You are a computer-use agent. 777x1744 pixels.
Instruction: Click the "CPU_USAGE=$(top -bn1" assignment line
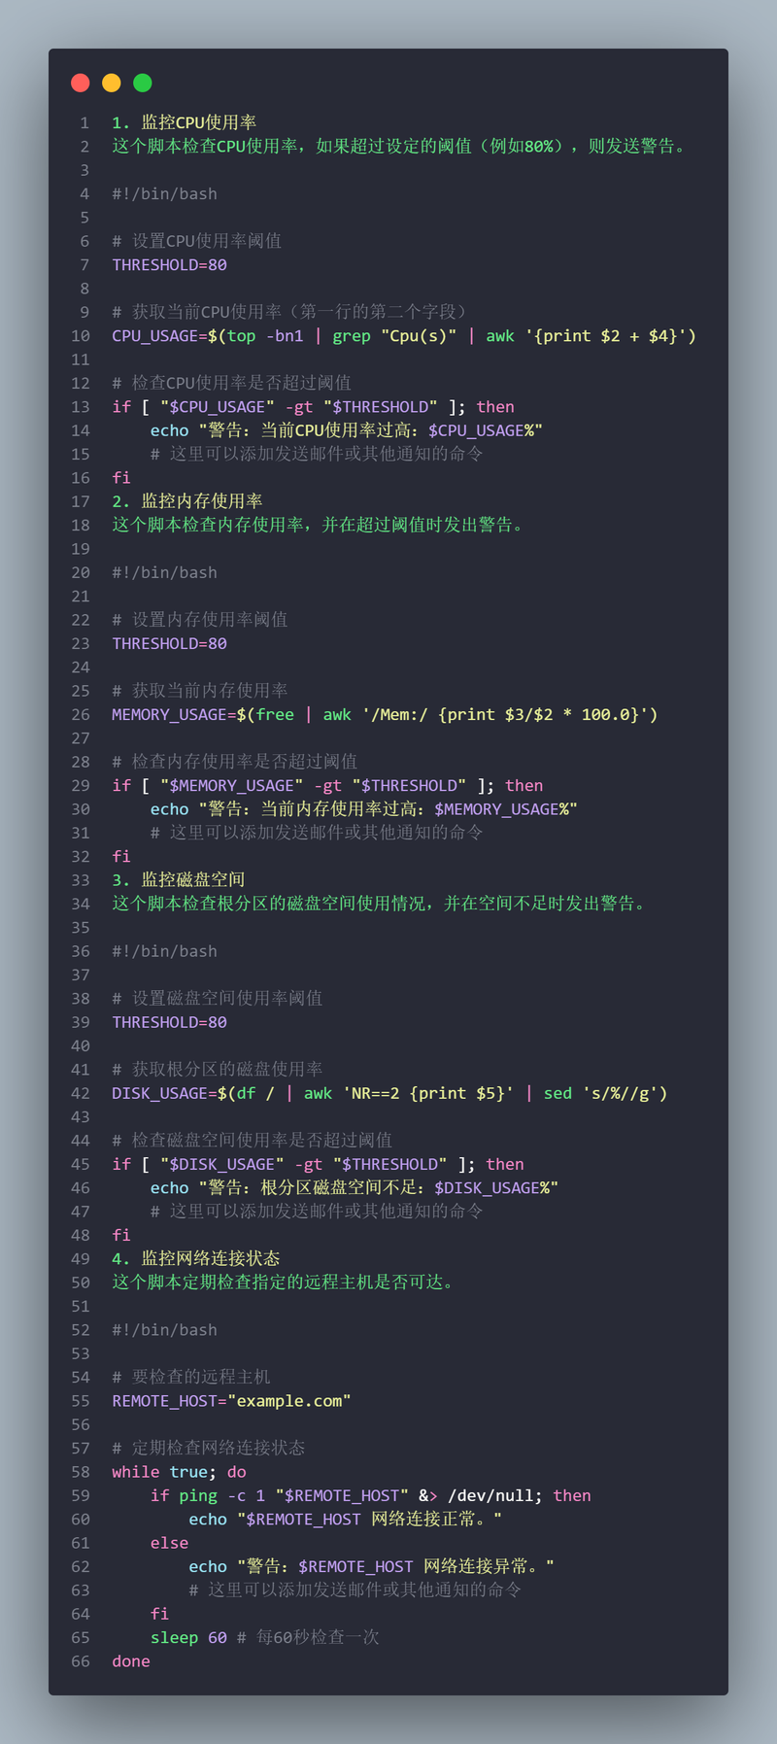click(x=404, y=335)
